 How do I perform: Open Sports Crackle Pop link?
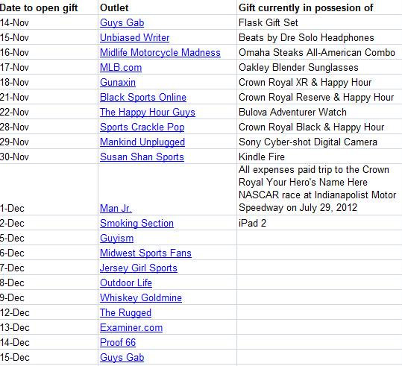[x=142, y=127]
